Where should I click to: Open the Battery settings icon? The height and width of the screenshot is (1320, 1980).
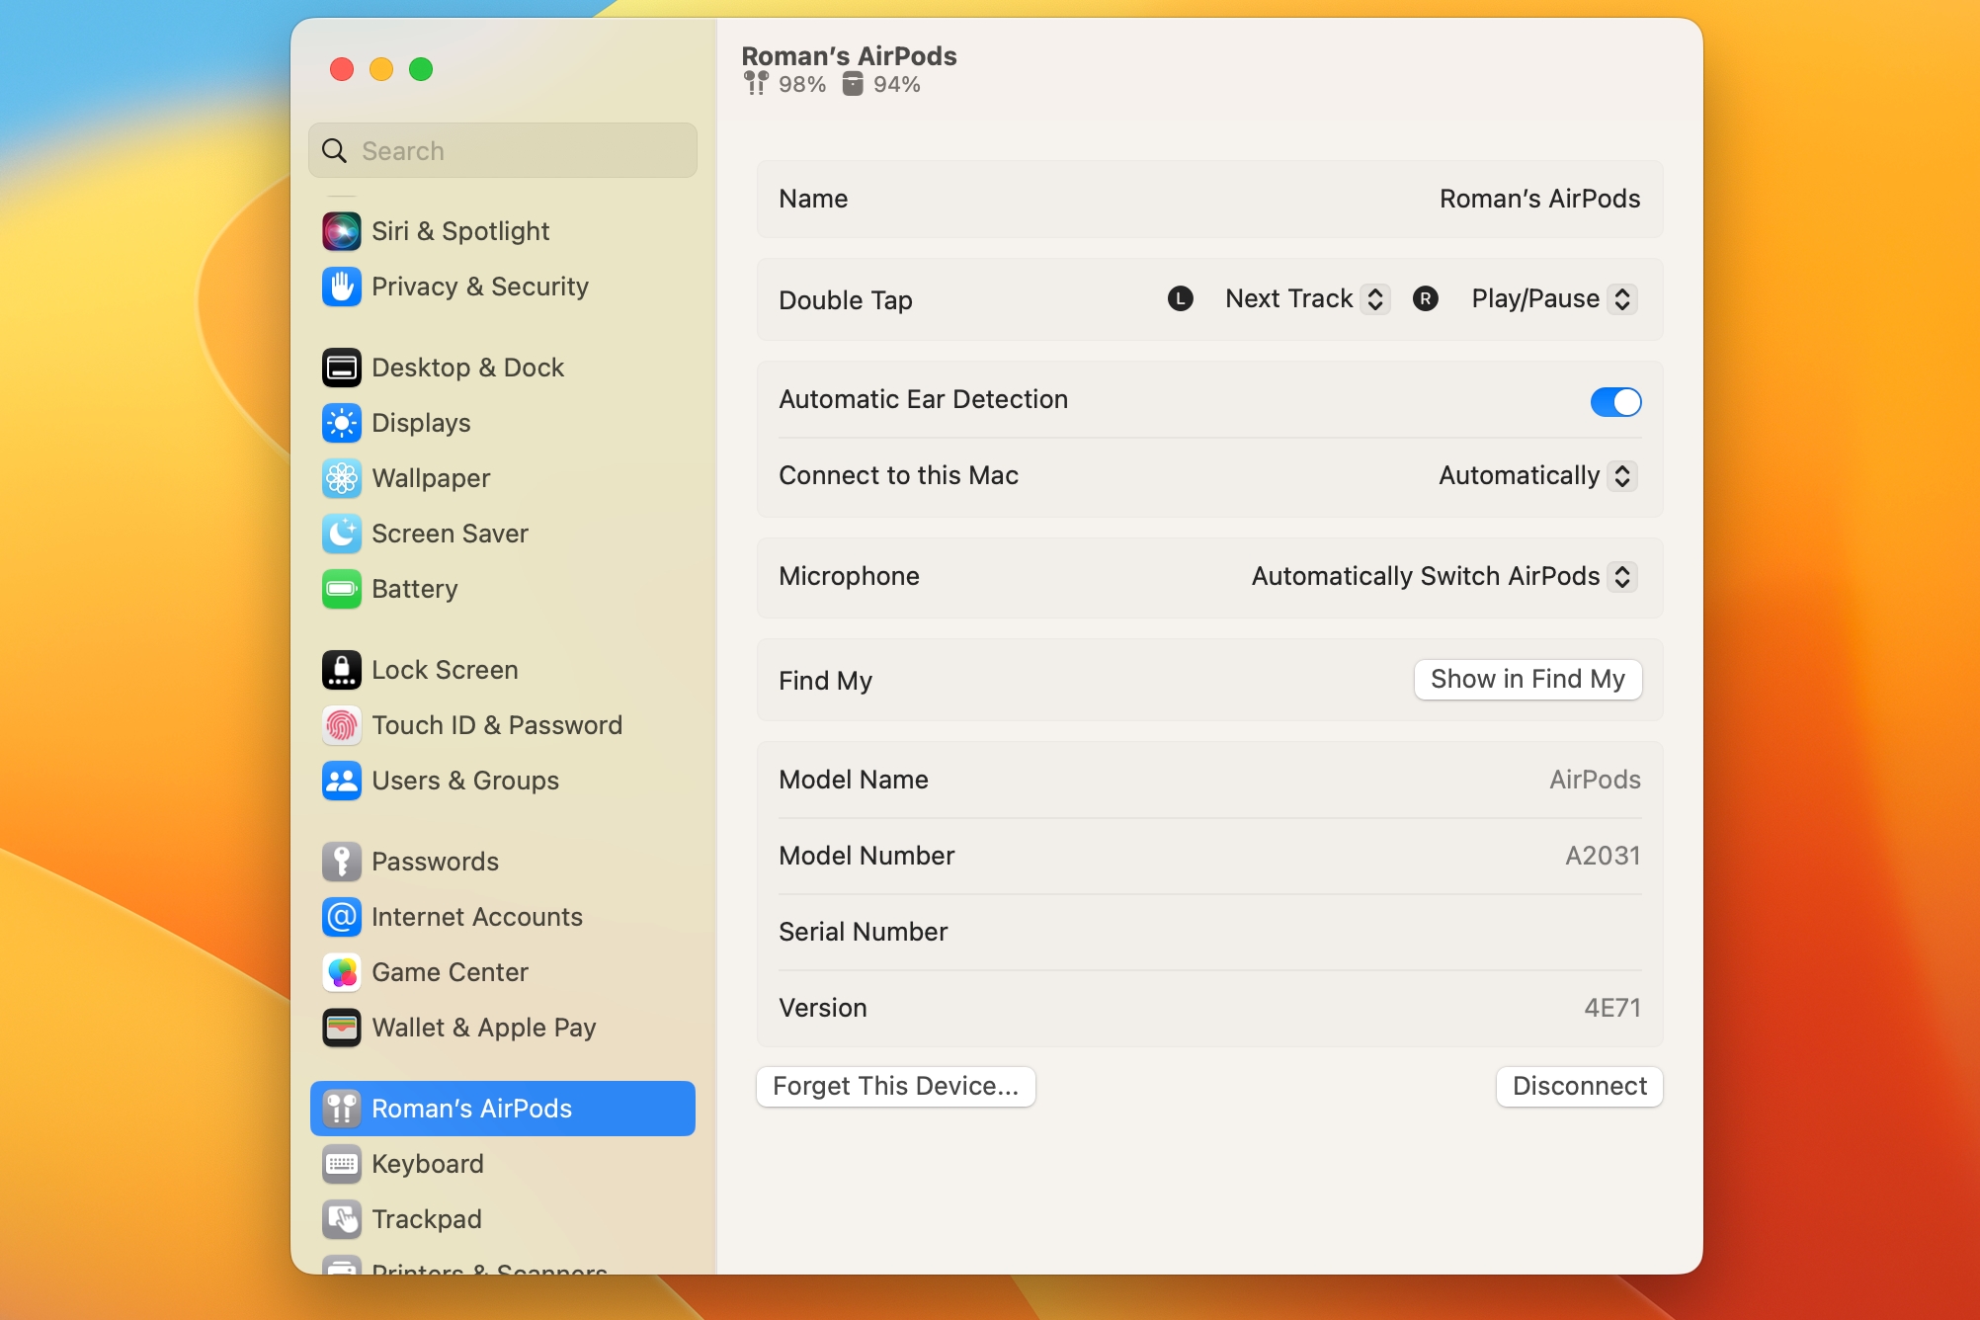(x=341, y=589)
